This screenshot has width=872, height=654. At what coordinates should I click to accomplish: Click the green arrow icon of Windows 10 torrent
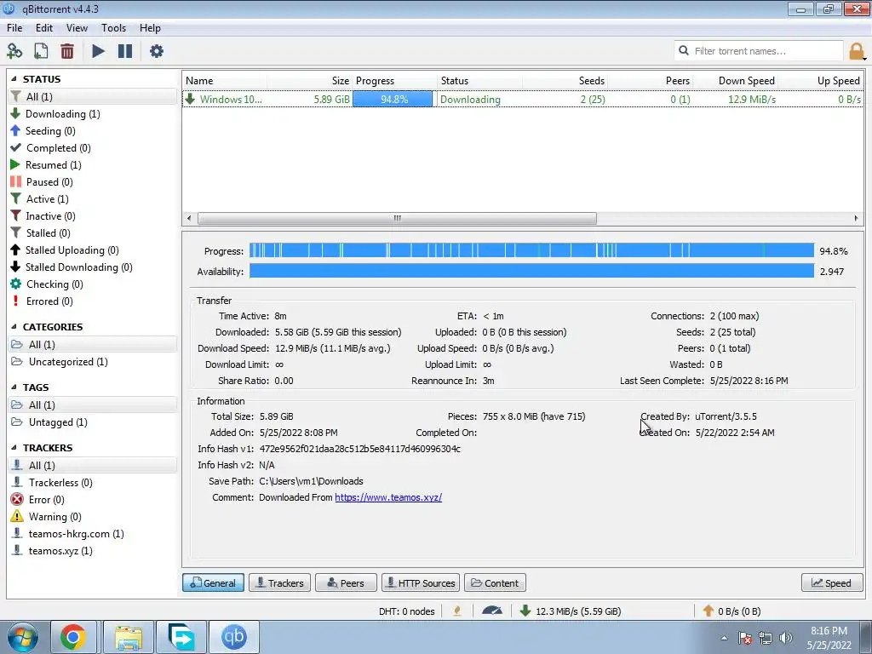tap(190, 99)
